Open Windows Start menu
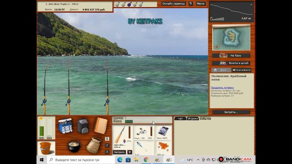Screen dimensions: 292x164 click(42, 160)
